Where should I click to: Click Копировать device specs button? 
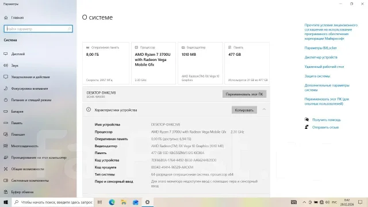tap(244, 110)
